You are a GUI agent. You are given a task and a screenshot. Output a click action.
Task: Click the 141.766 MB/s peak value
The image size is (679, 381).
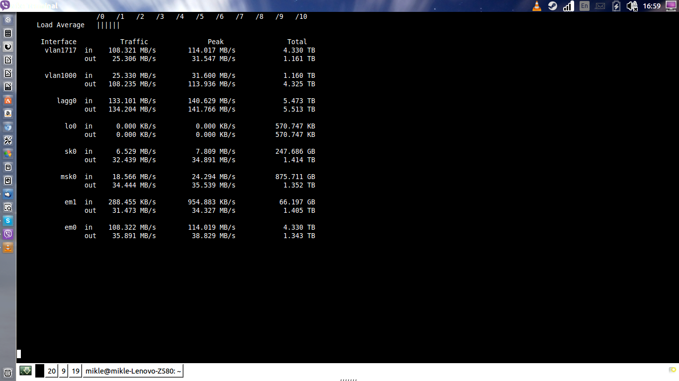click(x=212, y=109)
